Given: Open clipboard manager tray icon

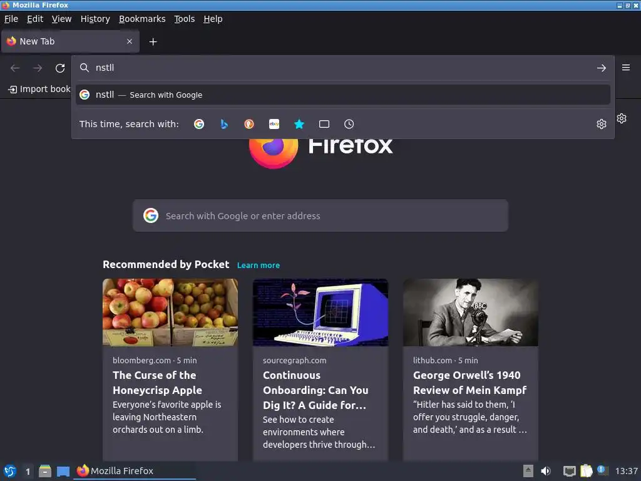Looking at the screenshot, I should (586, 471).
